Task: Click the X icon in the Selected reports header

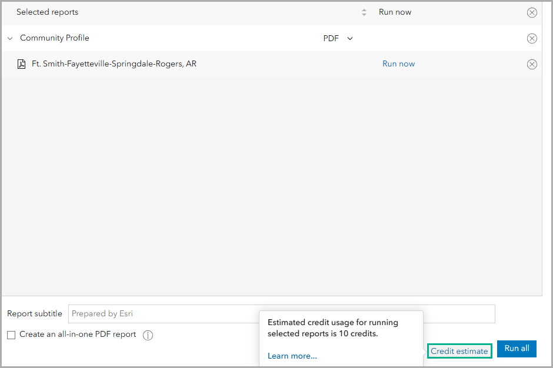Action: pos(532,12)
